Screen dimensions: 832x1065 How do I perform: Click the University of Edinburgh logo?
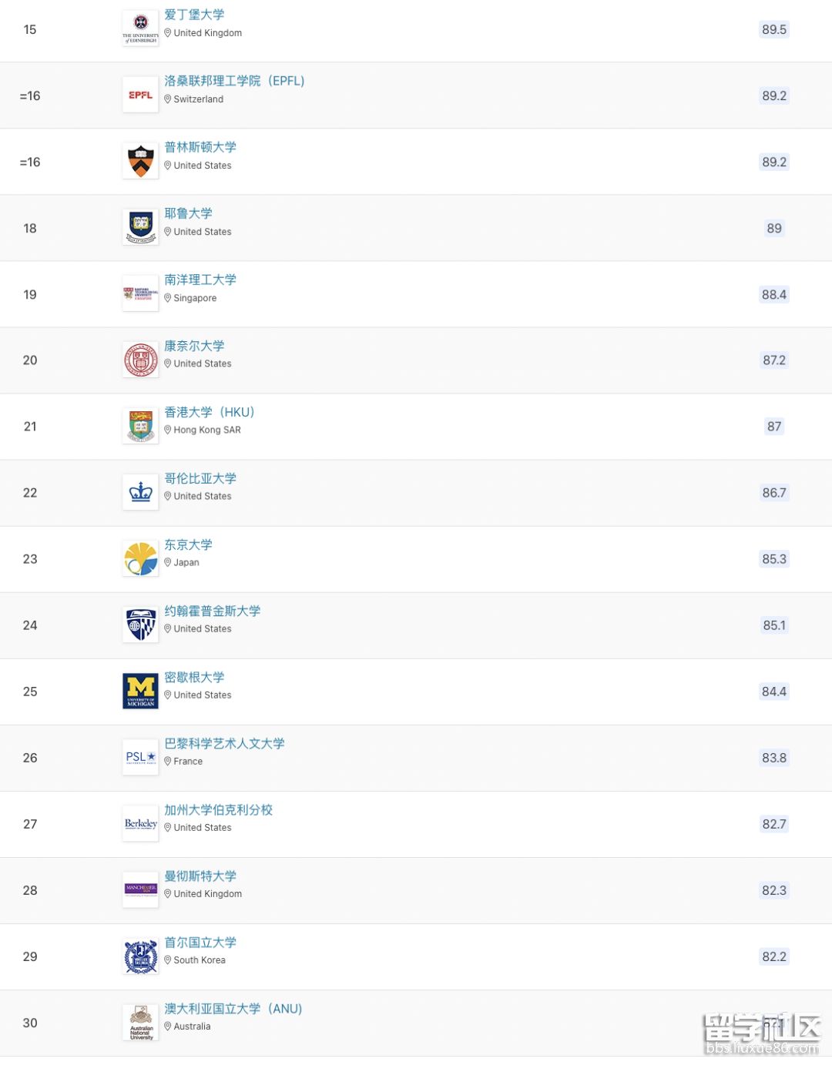[x=140, y=29]
